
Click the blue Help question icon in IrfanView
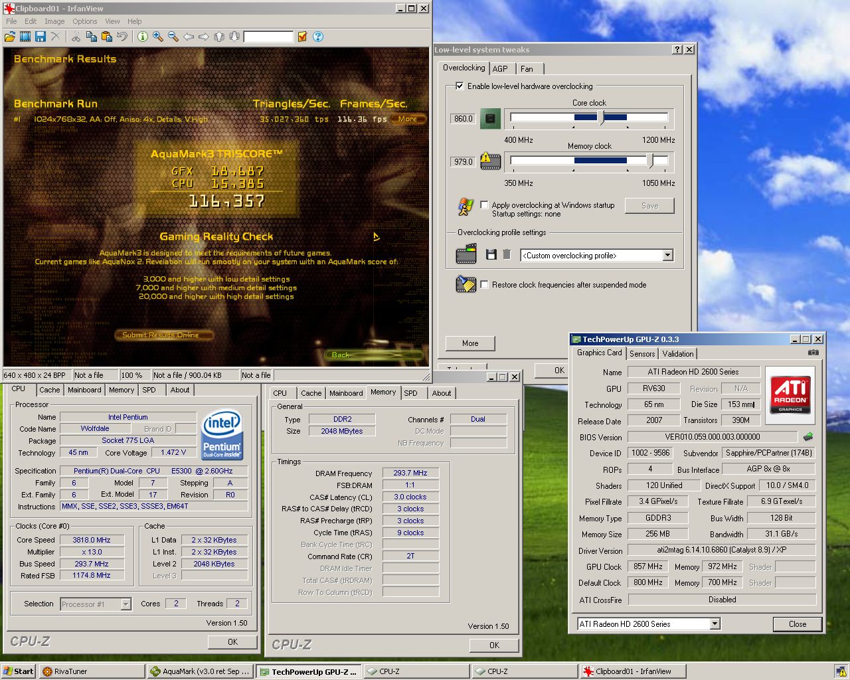click(x=318, y=37)
